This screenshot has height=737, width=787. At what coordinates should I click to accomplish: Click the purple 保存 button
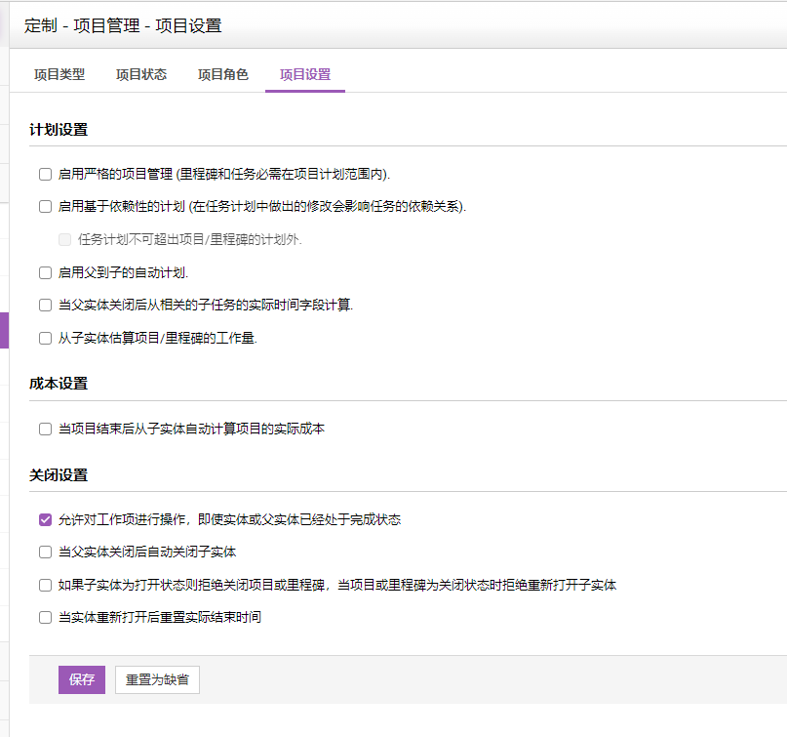point(82,680)
